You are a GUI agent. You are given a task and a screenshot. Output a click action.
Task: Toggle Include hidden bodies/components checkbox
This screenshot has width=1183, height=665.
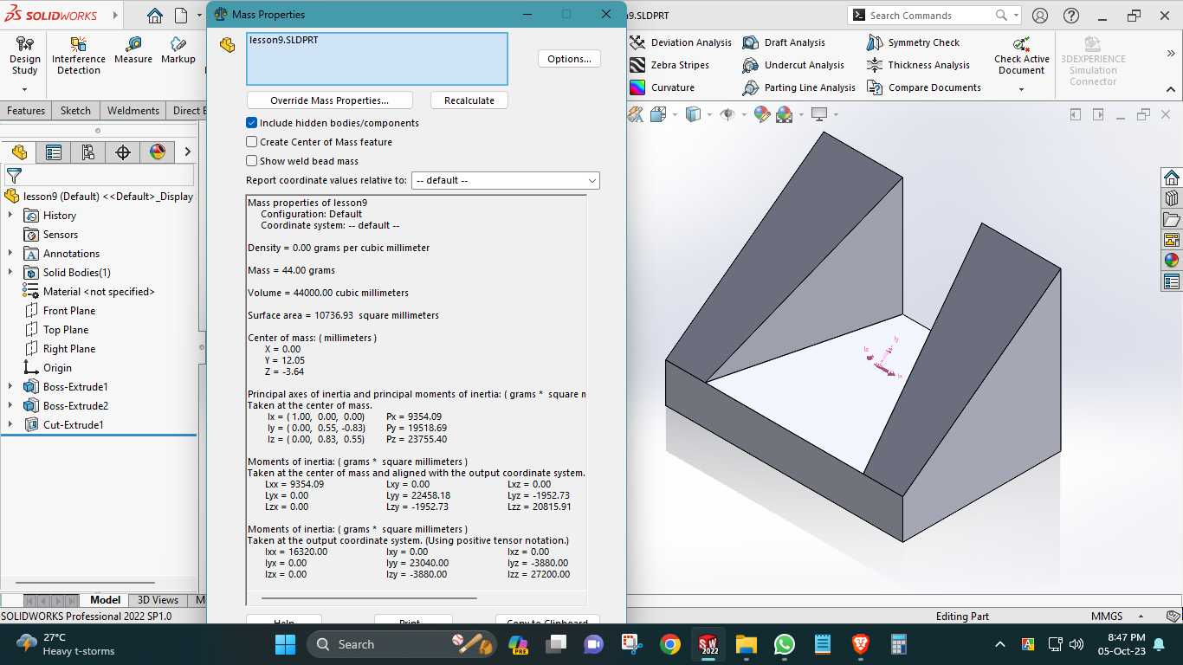click(x=252, y=123)
